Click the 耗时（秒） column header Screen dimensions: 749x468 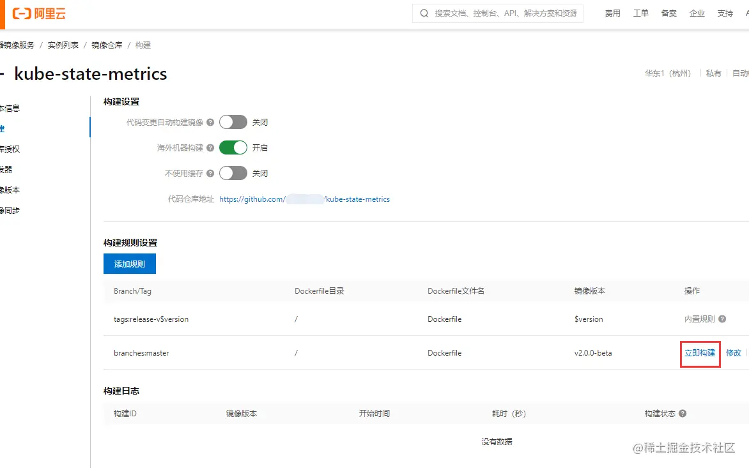click(509, 414)
